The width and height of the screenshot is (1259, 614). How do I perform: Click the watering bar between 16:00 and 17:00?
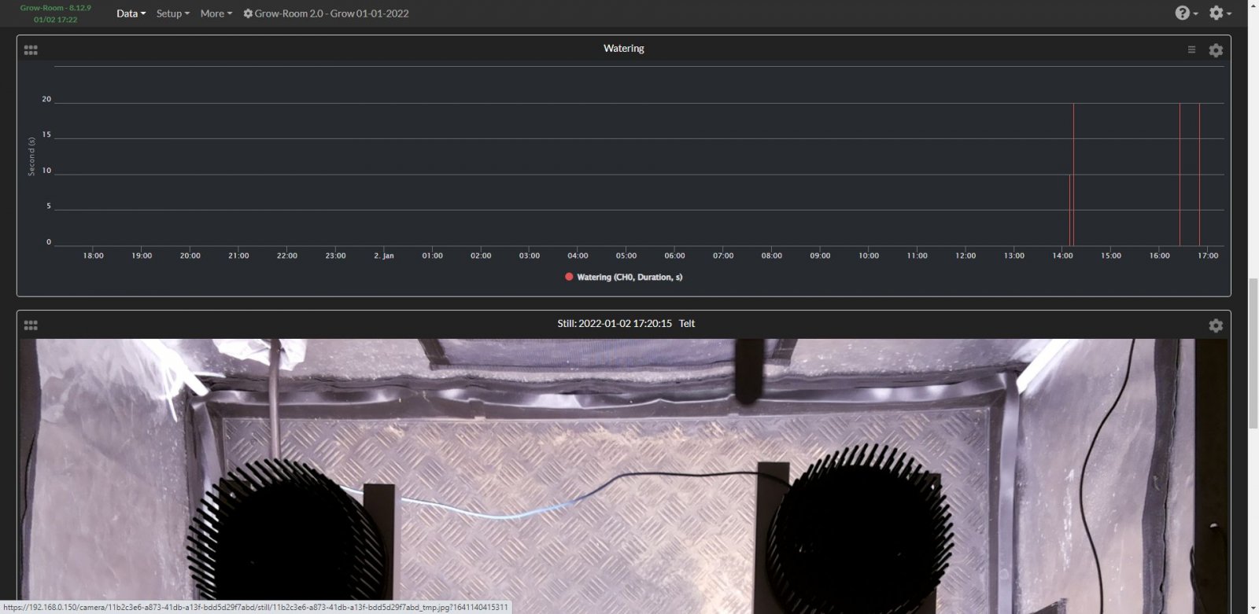[x=1180, y=174]
